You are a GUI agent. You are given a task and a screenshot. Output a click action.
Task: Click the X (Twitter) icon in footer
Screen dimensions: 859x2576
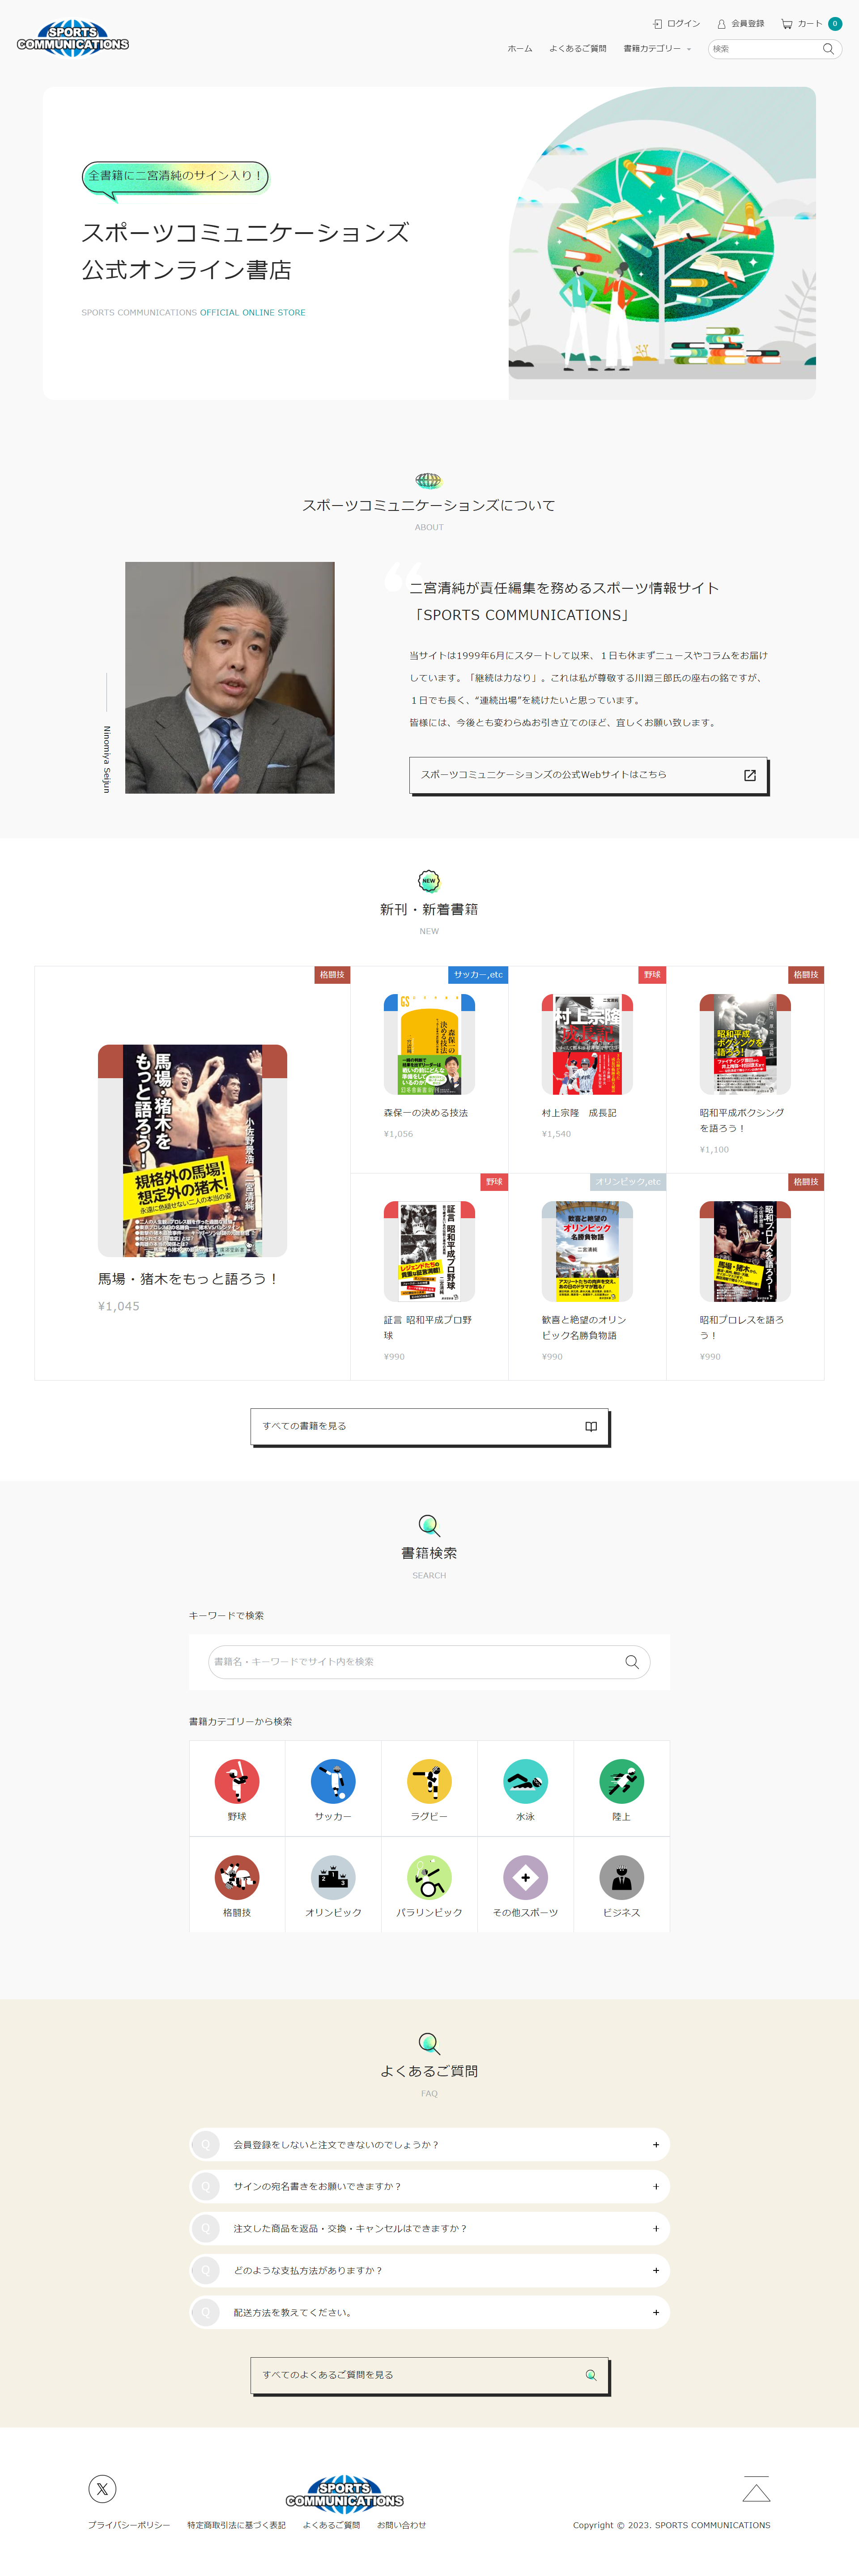point(102,2488)
